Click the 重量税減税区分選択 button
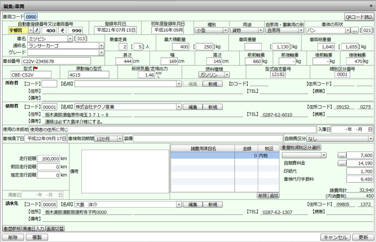Viewport: 376px width, 242px height. coord(301,148)
